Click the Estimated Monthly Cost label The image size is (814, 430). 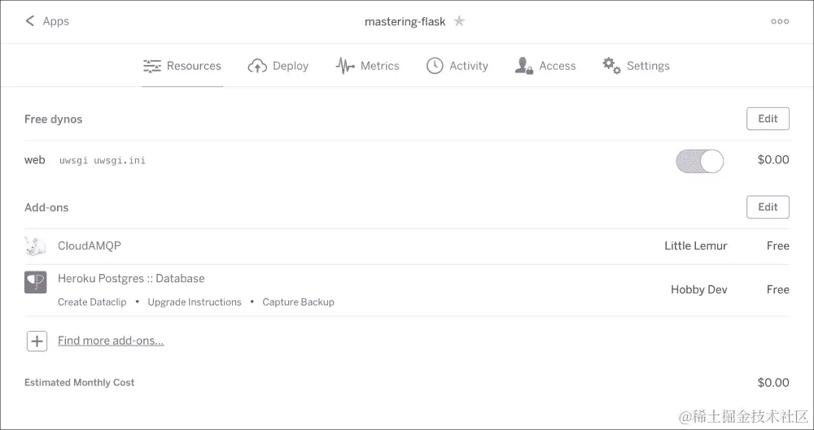(80, 382)
